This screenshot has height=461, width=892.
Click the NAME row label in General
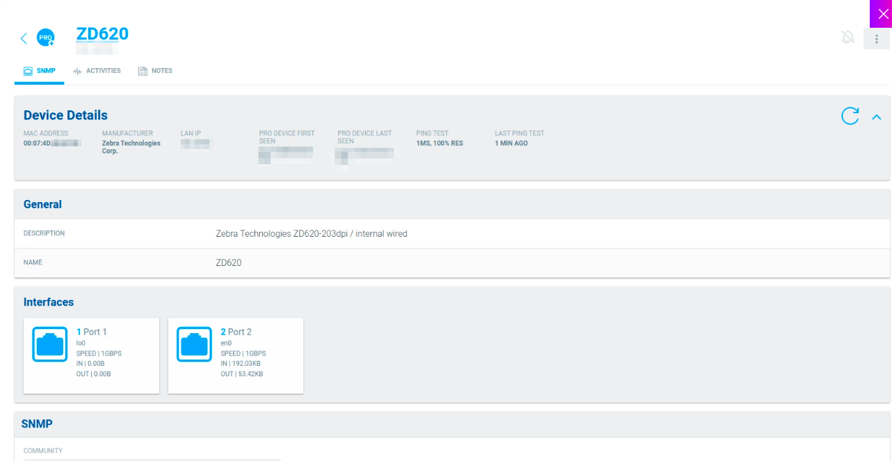point(33,262)
